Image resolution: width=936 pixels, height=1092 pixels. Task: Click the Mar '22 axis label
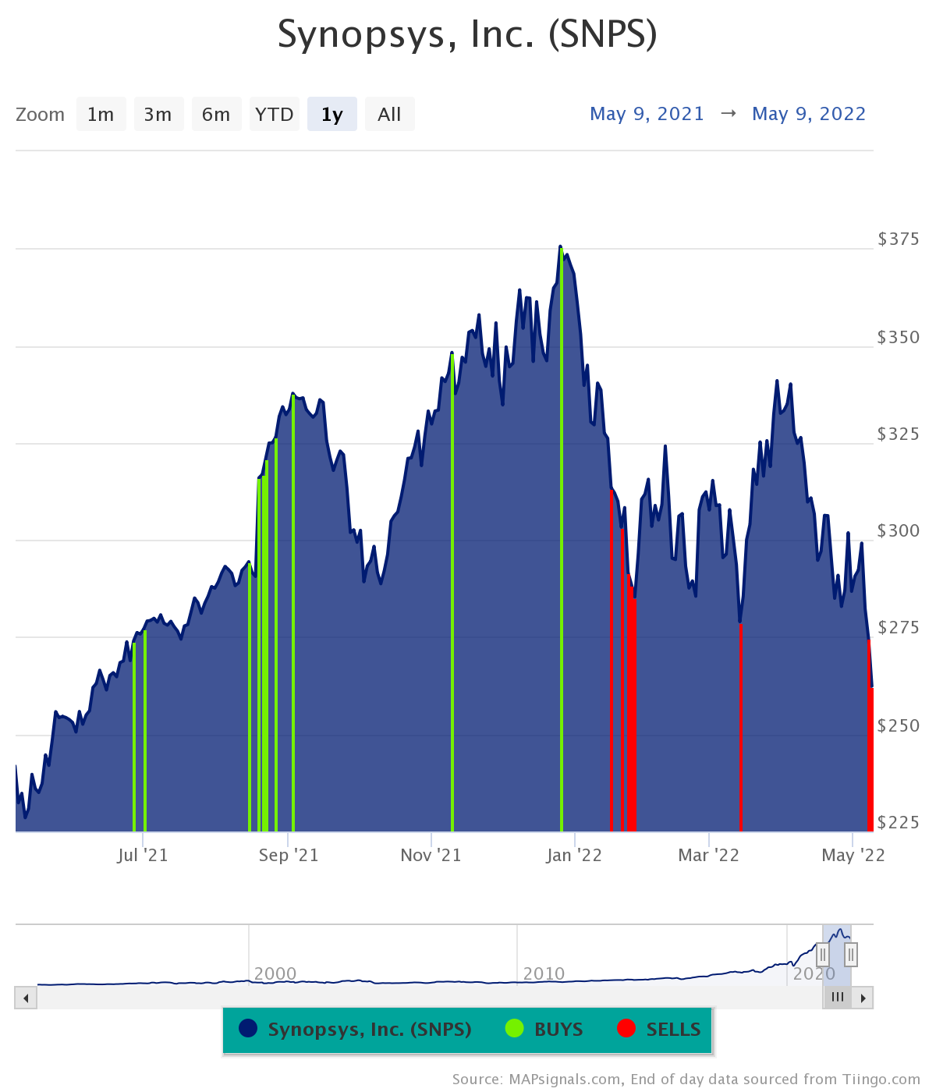(708, 855)
